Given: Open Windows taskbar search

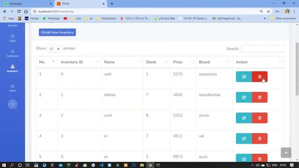Looking at the screenshot, I should 12,165.
